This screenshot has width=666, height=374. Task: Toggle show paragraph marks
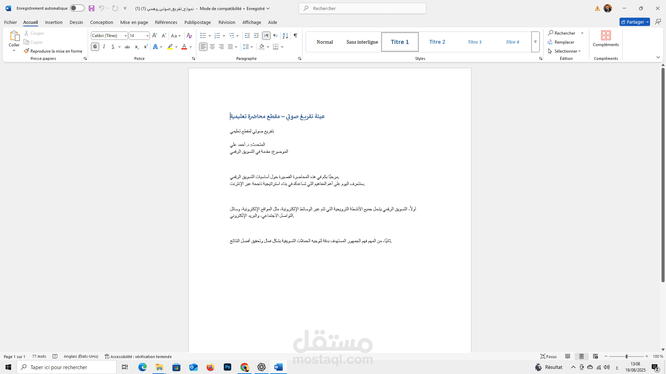point(296,36)
